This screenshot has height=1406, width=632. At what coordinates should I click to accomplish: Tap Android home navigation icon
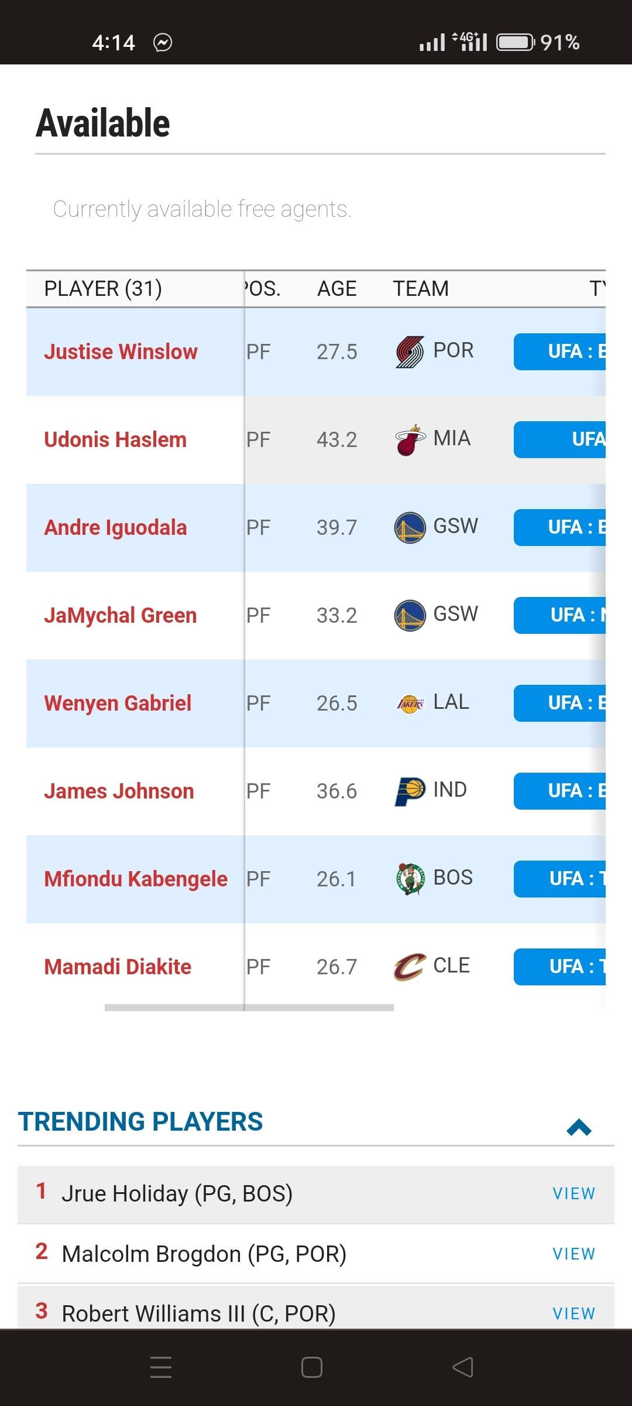click(311, 1367)
